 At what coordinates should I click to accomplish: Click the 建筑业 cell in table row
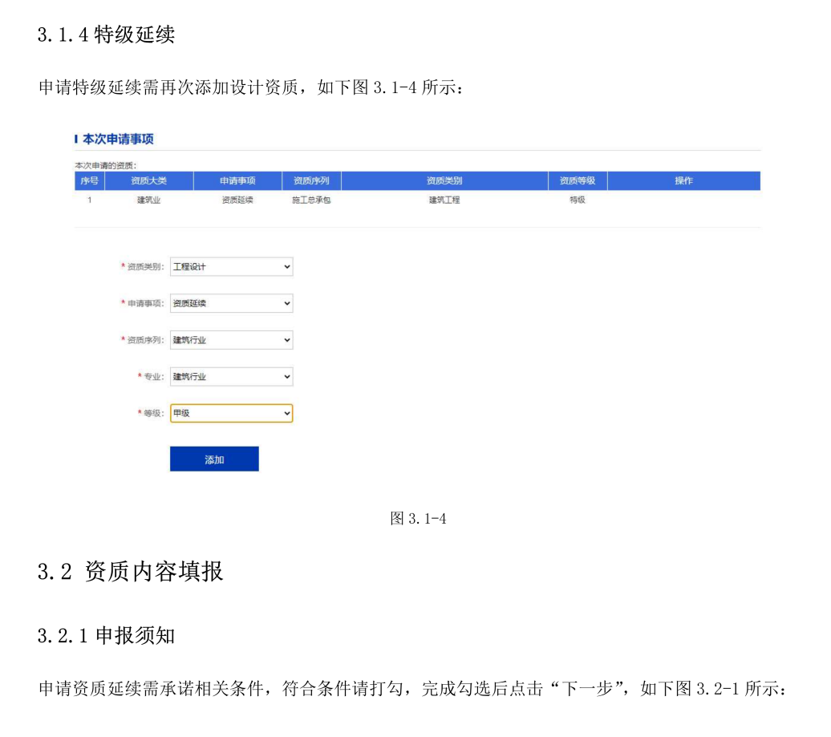148,200
